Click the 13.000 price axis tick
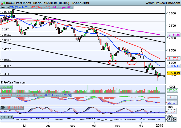Image resolution: width=181 pixels, height=128 pixels. (171, 13)
